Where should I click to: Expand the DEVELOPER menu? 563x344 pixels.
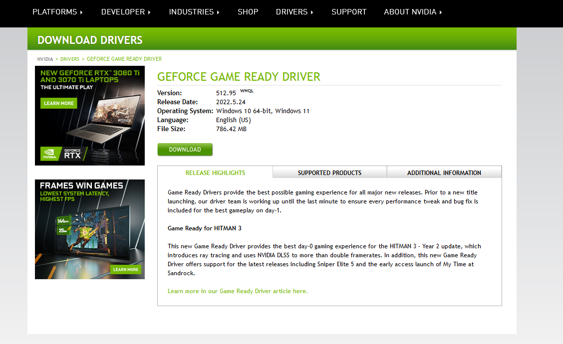tap(126, 11)
